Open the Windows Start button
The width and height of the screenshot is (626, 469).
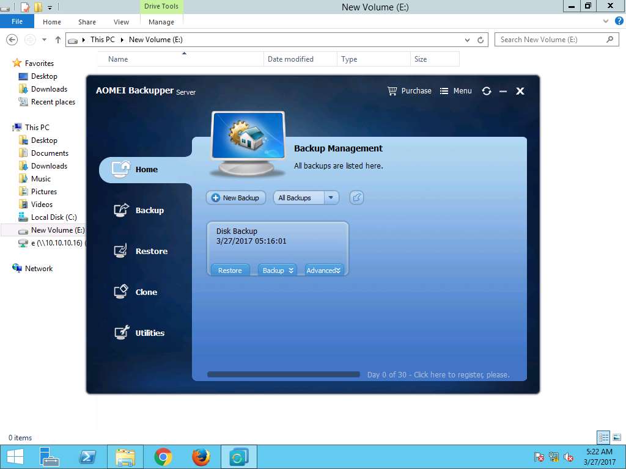pyautogui.click(x=15, y=457)
